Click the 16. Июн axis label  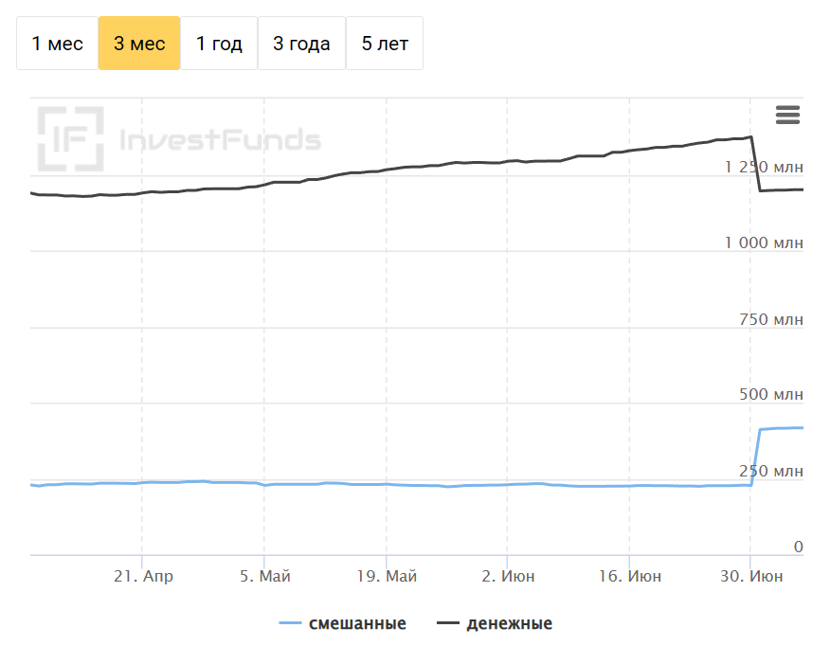pyautogui.click(x=629, y=576)
